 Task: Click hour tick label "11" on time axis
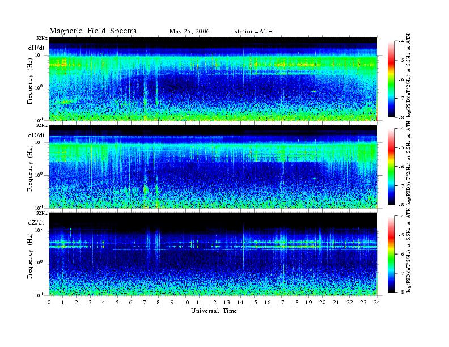point(200,302)
